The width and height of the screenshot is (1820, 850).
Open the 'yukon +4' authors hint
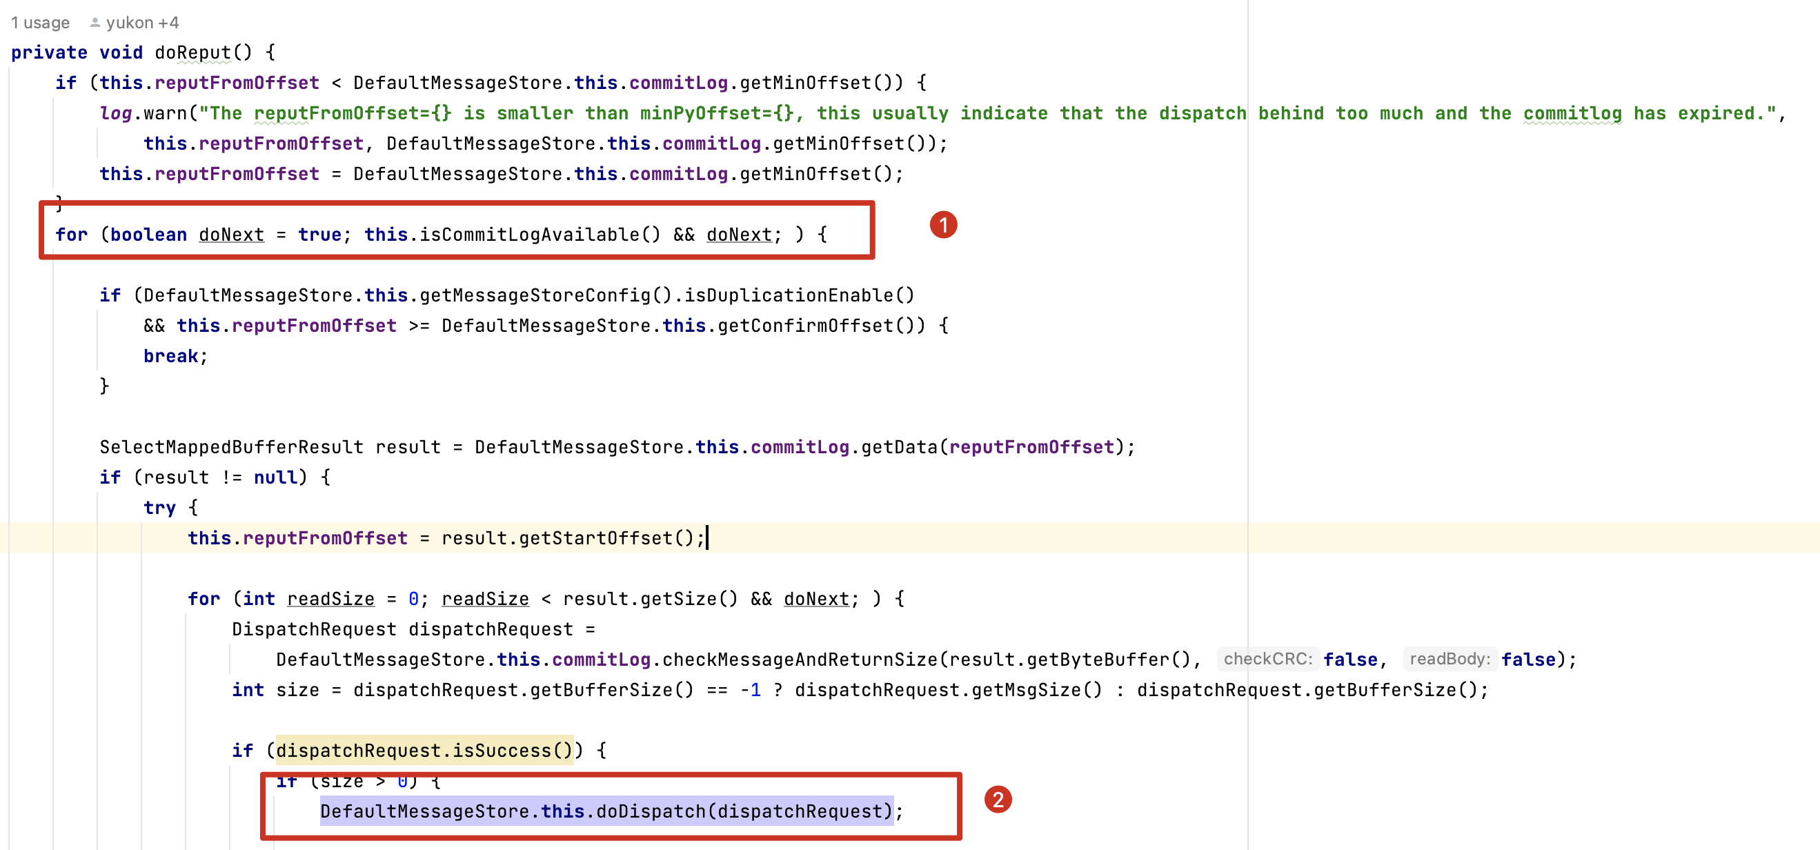(x=142, y=23)
